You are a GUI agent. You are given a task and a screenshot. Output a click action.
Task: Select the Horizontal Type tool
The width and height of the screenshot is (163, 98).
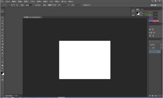pos(2,56)
